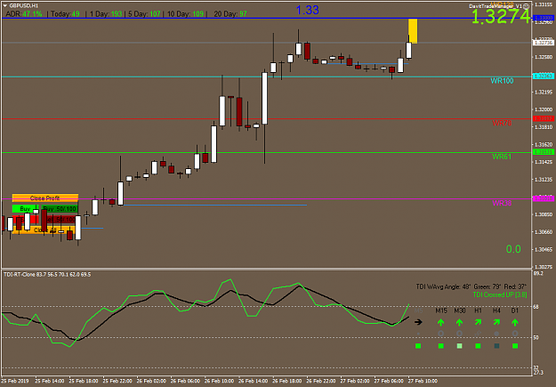
Task: Click the dark red Sell .50/.100 button
Action: (60, 220)
